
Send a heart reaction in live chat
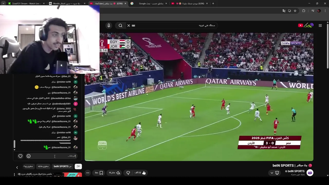(20, 156)
